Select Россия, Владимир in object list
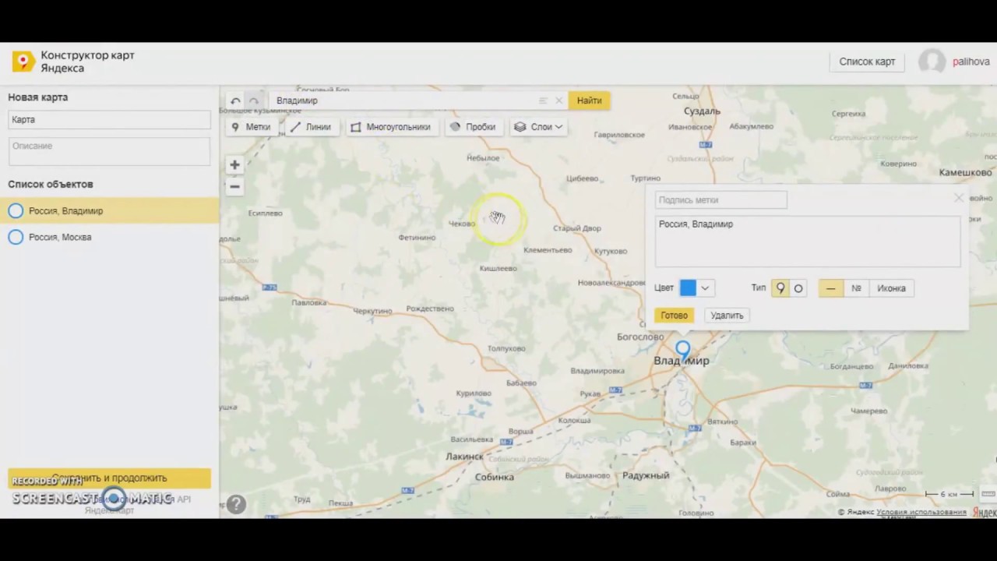997x561 pixels. point(109,210)
